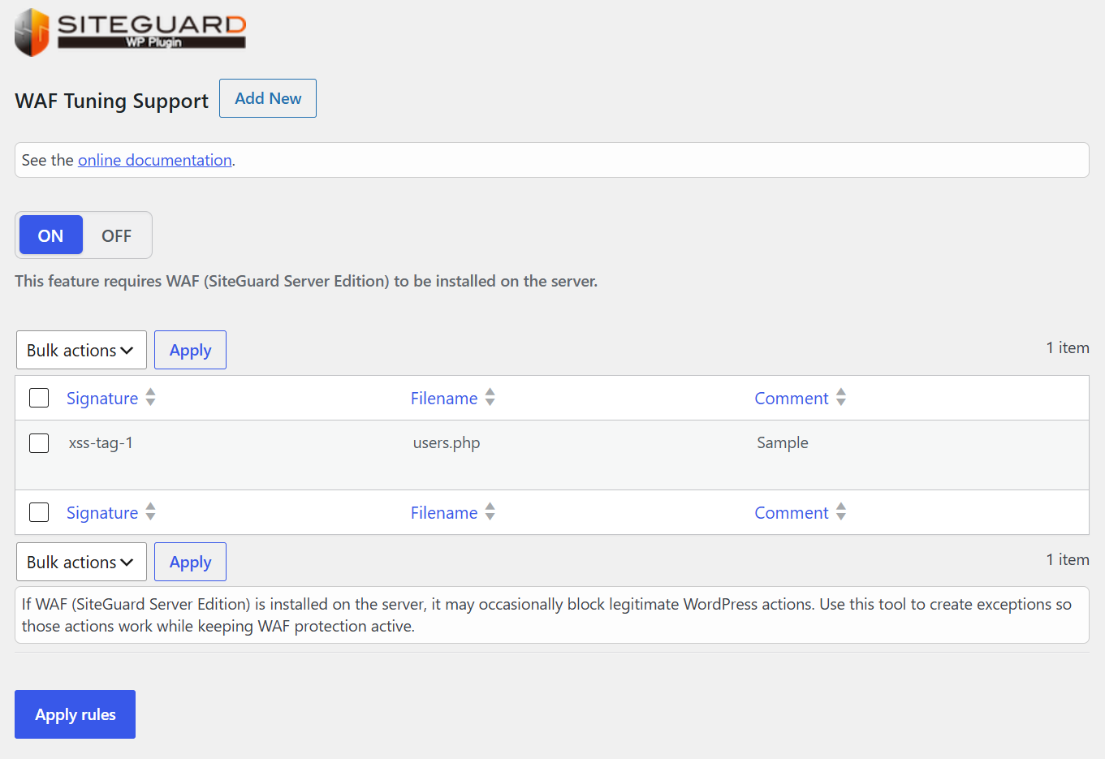Click top Apply button beside Bulk actions
The height and width of the screenshot is (759, 1105).
(190, 350)
